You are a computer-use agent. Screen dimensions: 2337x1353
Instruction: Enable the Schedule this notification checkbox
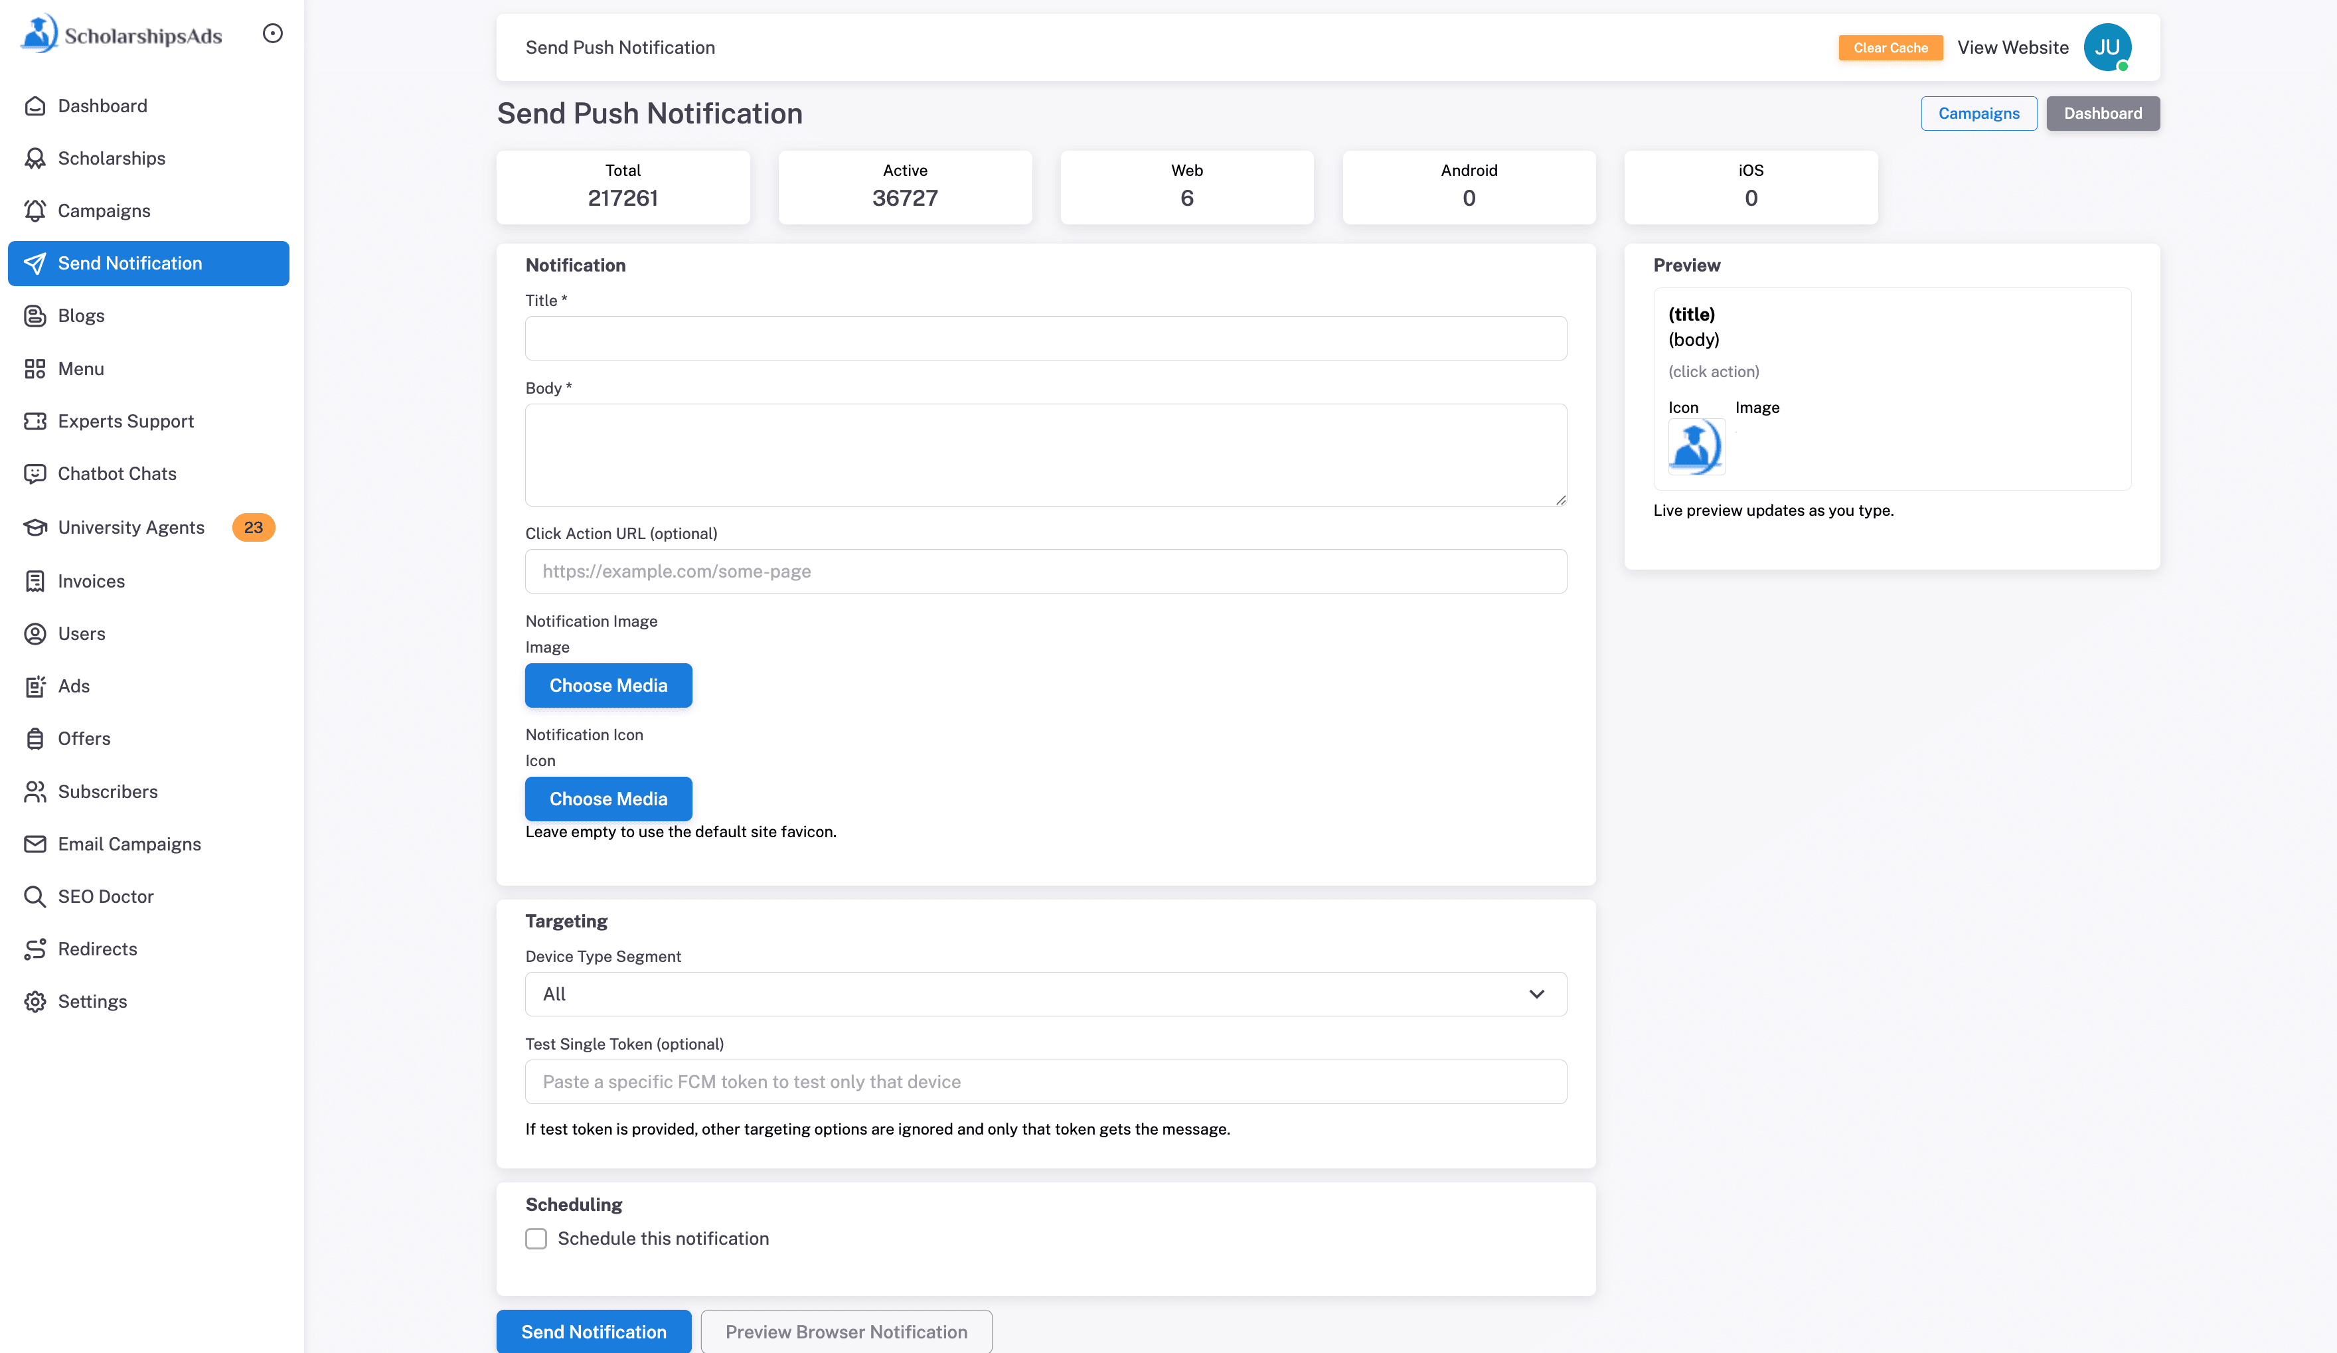pos(536,1239)
